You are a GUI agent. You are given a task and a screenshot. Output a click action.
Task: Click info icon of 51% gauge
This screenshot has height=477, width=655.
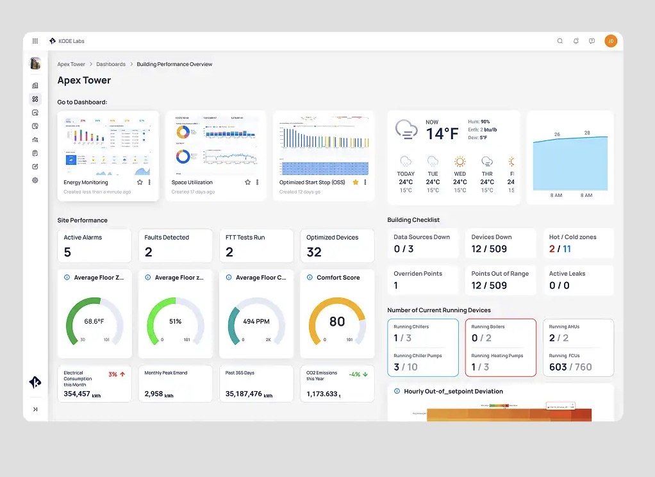click(148, 277)
